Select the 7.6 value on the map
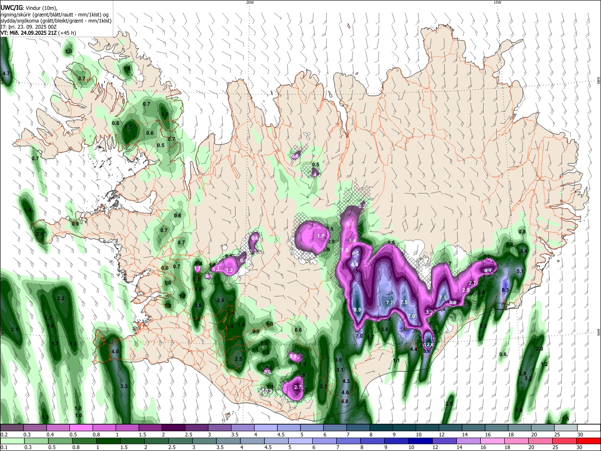601x451 pixels. pos(443,298)
